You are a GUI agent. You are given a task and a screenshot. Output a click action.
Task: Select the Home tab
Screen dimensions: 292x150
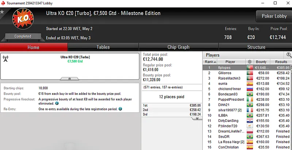point(33,47)
